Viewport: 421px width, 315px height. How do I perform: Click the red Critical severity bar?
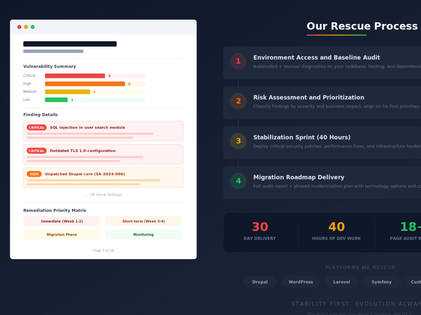click(x=75, y=76)
